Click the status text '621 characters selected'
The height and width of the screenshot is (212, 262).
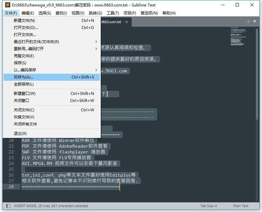click(70, 206)
